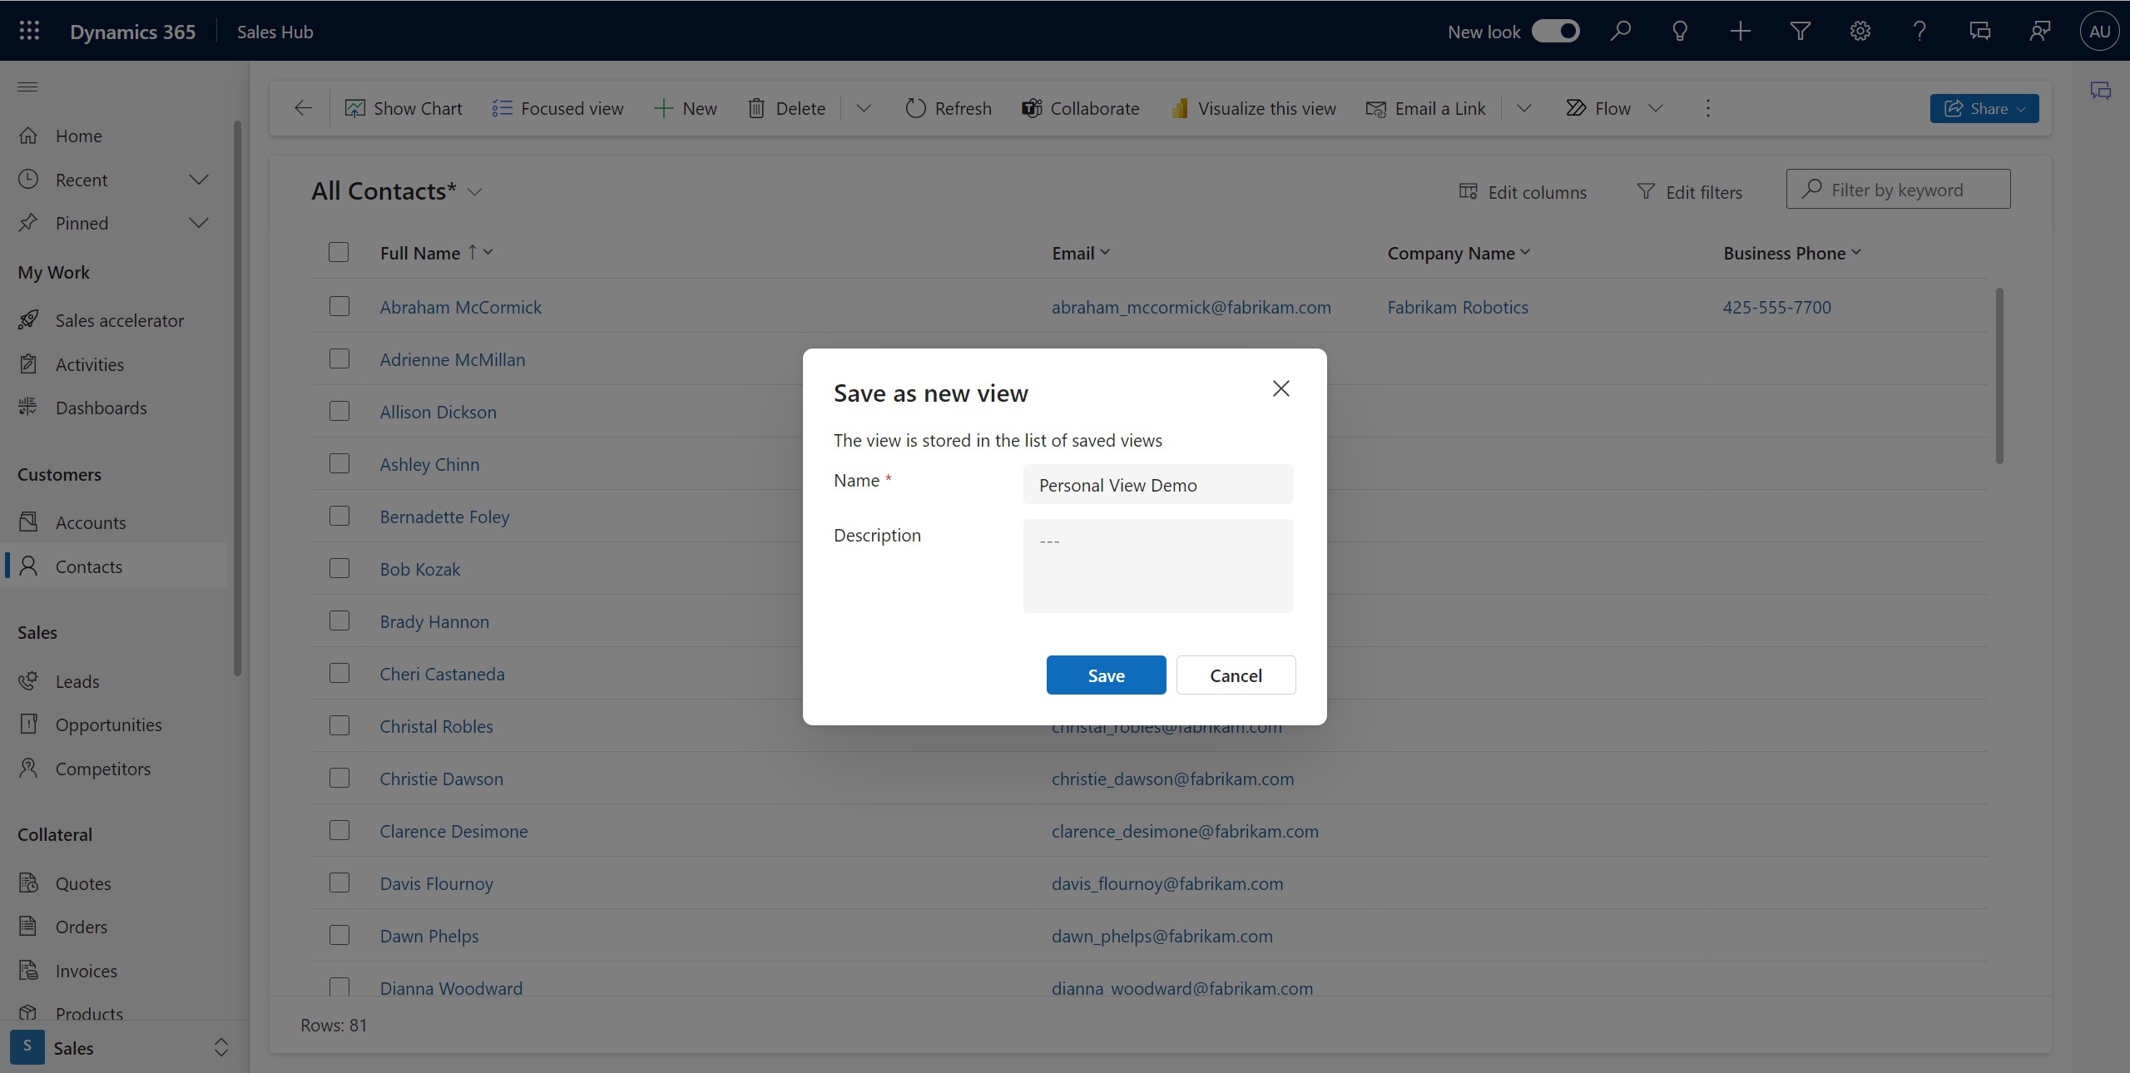The image size is (2130, 1073).
Task: Click the Filter by keyword box
Action: [x=1898, y=189]
